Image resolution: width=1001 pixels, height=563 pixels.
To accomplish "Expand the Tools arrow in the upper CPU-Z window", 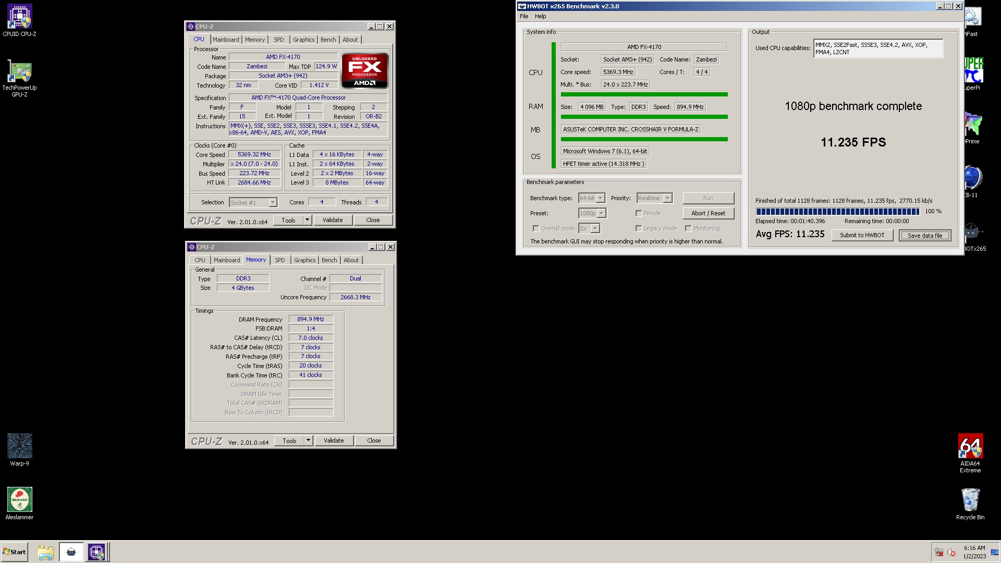I will pos(307,220).
